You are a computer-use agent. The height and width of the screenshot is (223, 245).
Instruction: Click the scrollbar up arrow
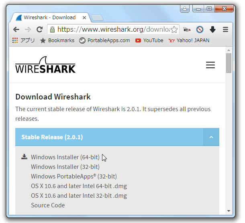click(229, 50)
